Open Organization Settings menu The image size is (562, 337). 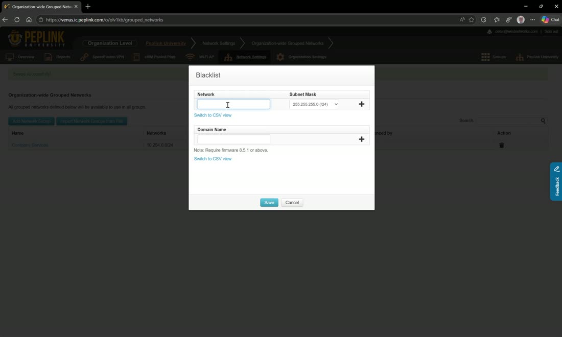point(301,57)
